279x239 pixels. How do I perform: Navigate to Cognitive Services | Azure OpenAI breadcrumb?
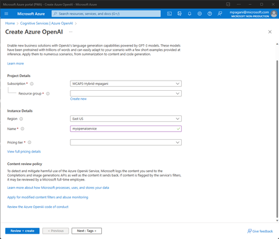click(x=46, y=23)
